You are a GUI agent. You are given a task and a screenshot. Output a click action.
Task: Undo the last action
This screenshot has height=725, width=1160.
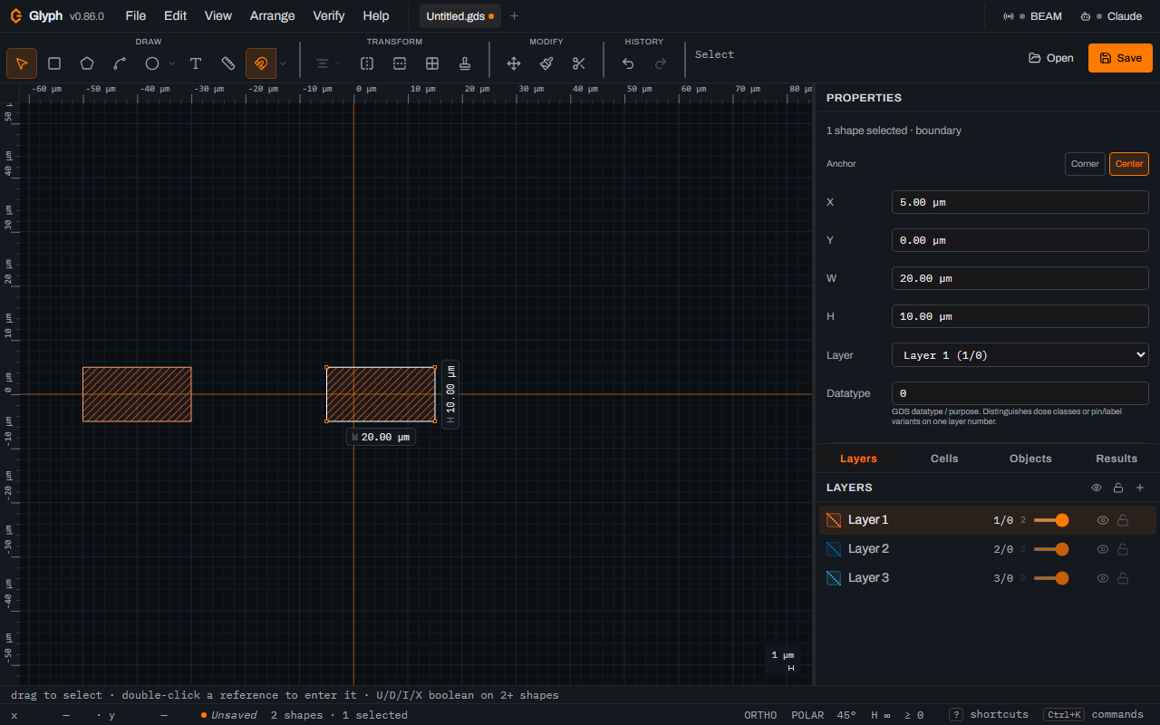628,63
